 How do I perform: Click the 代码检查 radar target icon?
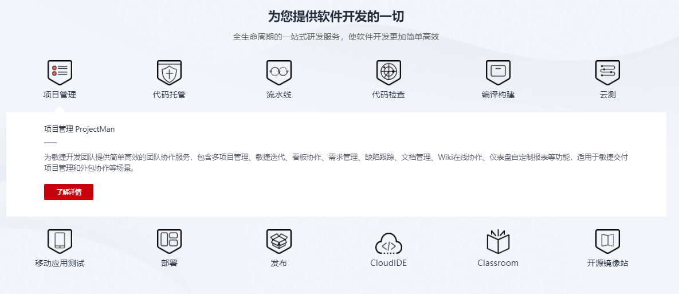coord(388,72)
